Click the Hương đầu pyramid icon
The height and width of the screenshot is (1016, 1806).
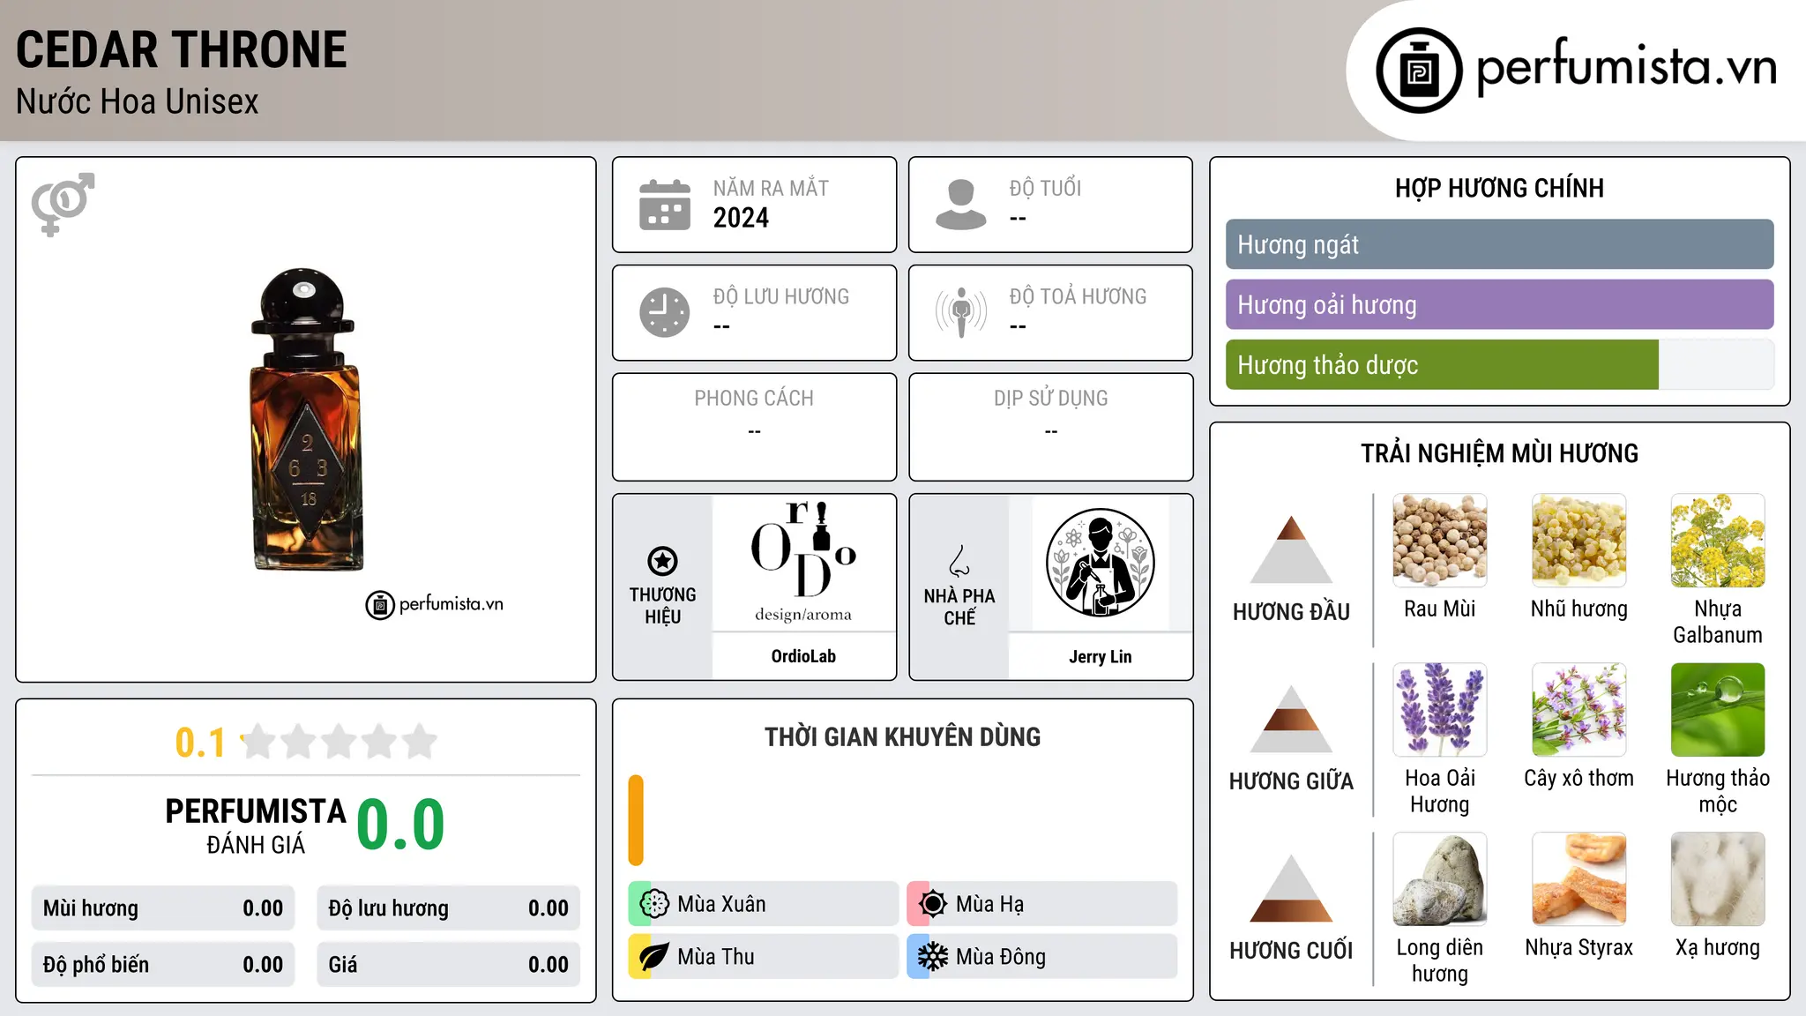(1291, 549)
